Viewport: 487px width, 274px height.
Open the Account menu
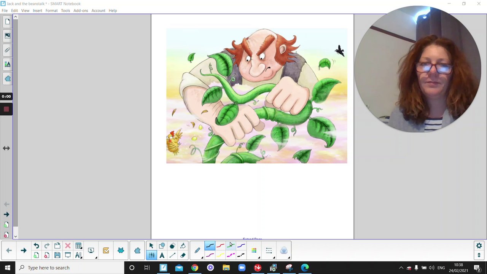click(x=98, y=11)
